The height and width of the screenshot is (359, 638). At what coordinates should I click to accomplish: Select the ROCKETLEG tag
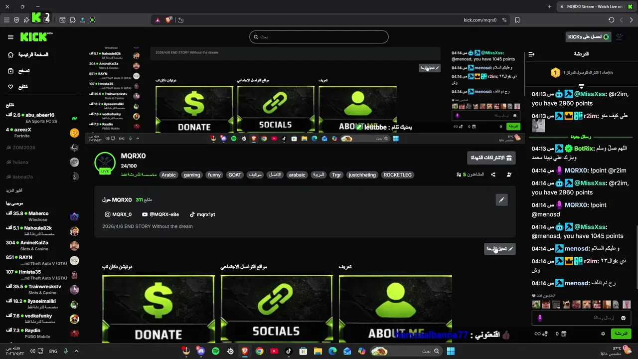[398, 175]
